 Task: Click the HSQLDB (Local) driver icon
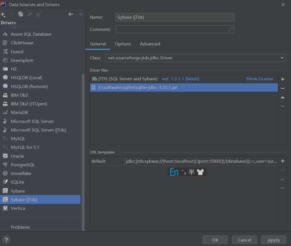click(5, 77)
